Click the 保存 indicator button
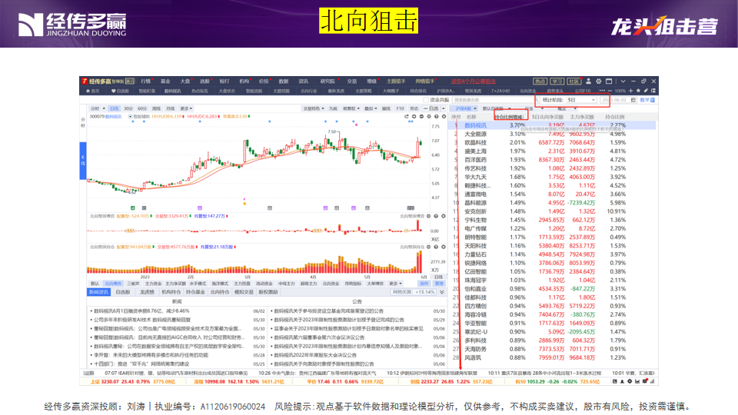The image size is (738, 415). tap(424, 284)
